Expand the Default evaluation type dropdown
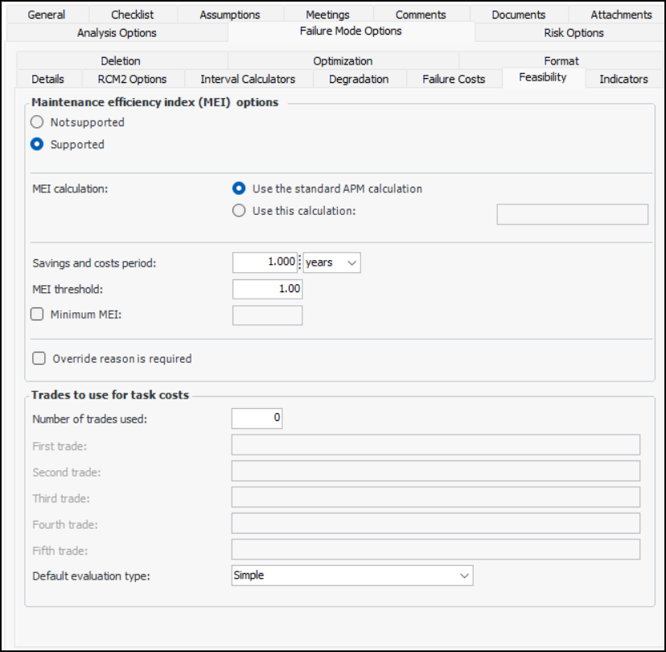Image resolution: width=666 pixels, height=652 pixels. [351, 576]
